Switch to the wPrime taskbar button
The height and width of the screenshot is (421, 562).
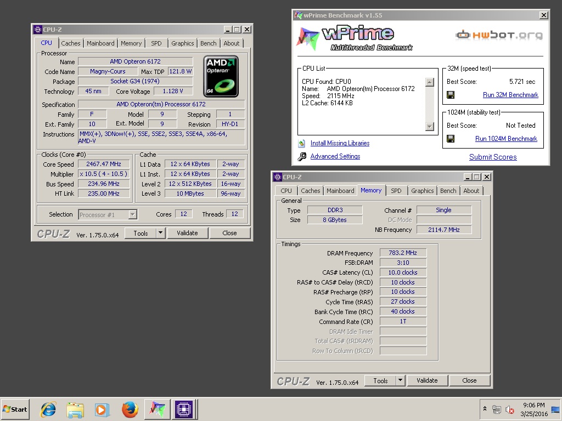[x=157, y=409]
